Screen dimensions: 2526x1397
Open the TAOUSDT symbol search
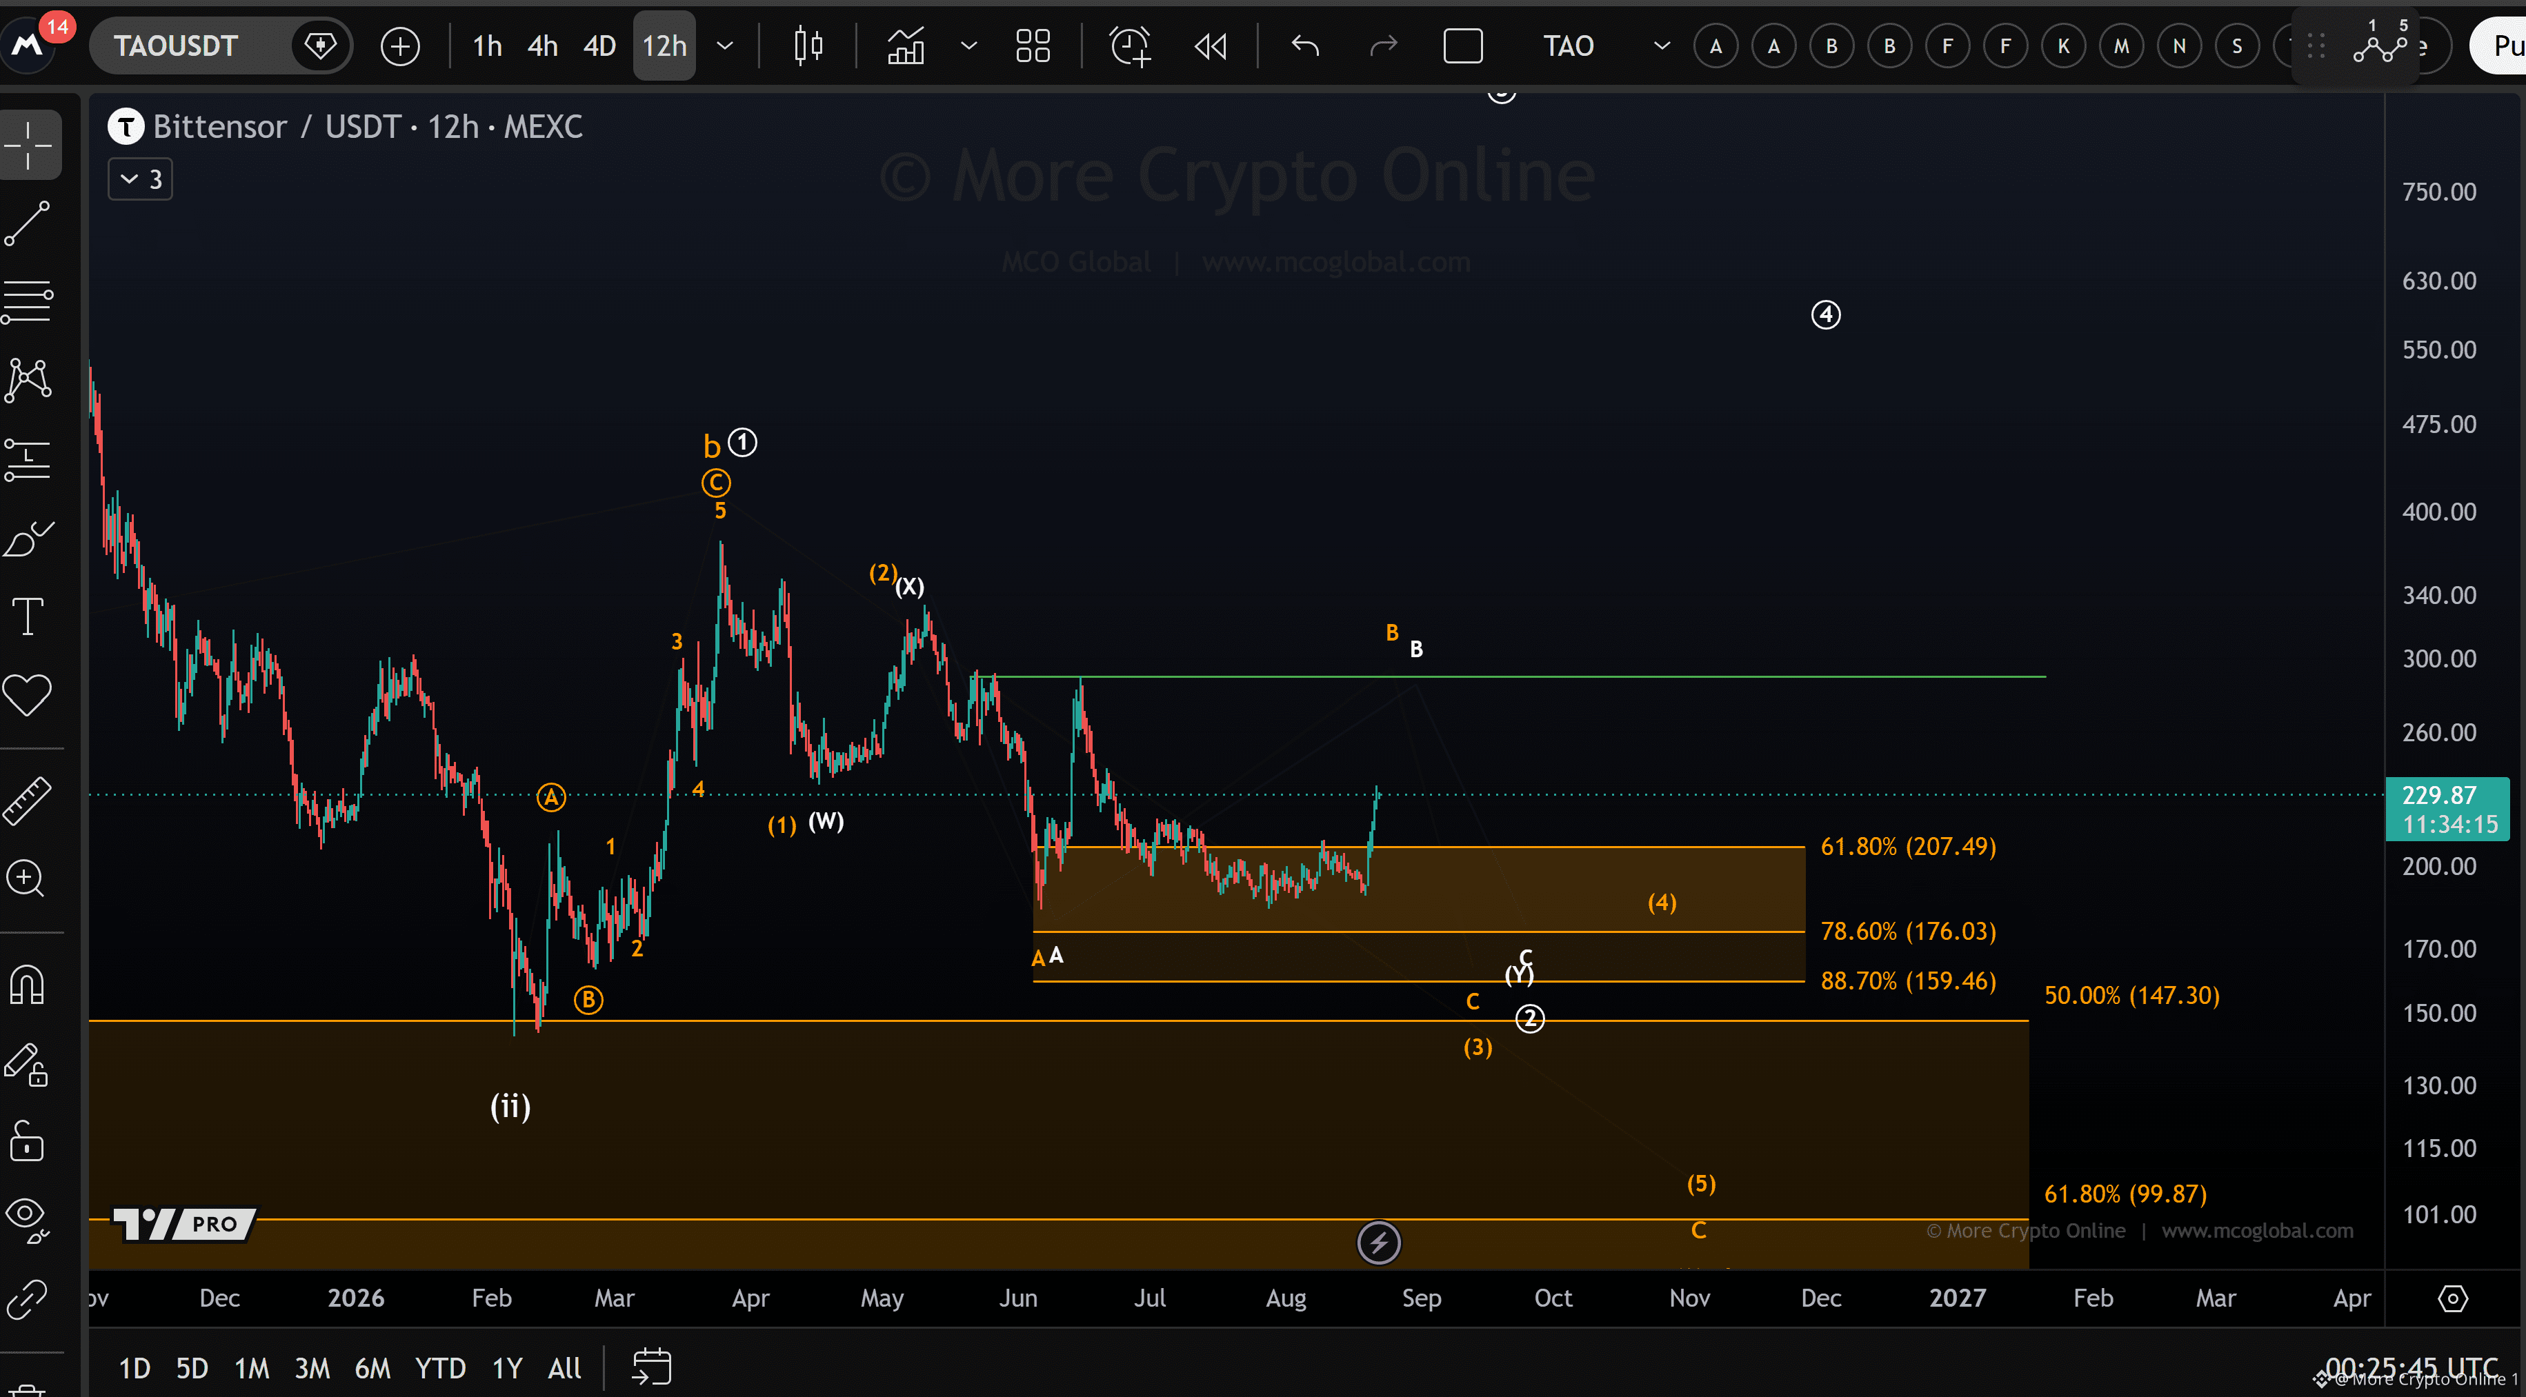[177, 46]
